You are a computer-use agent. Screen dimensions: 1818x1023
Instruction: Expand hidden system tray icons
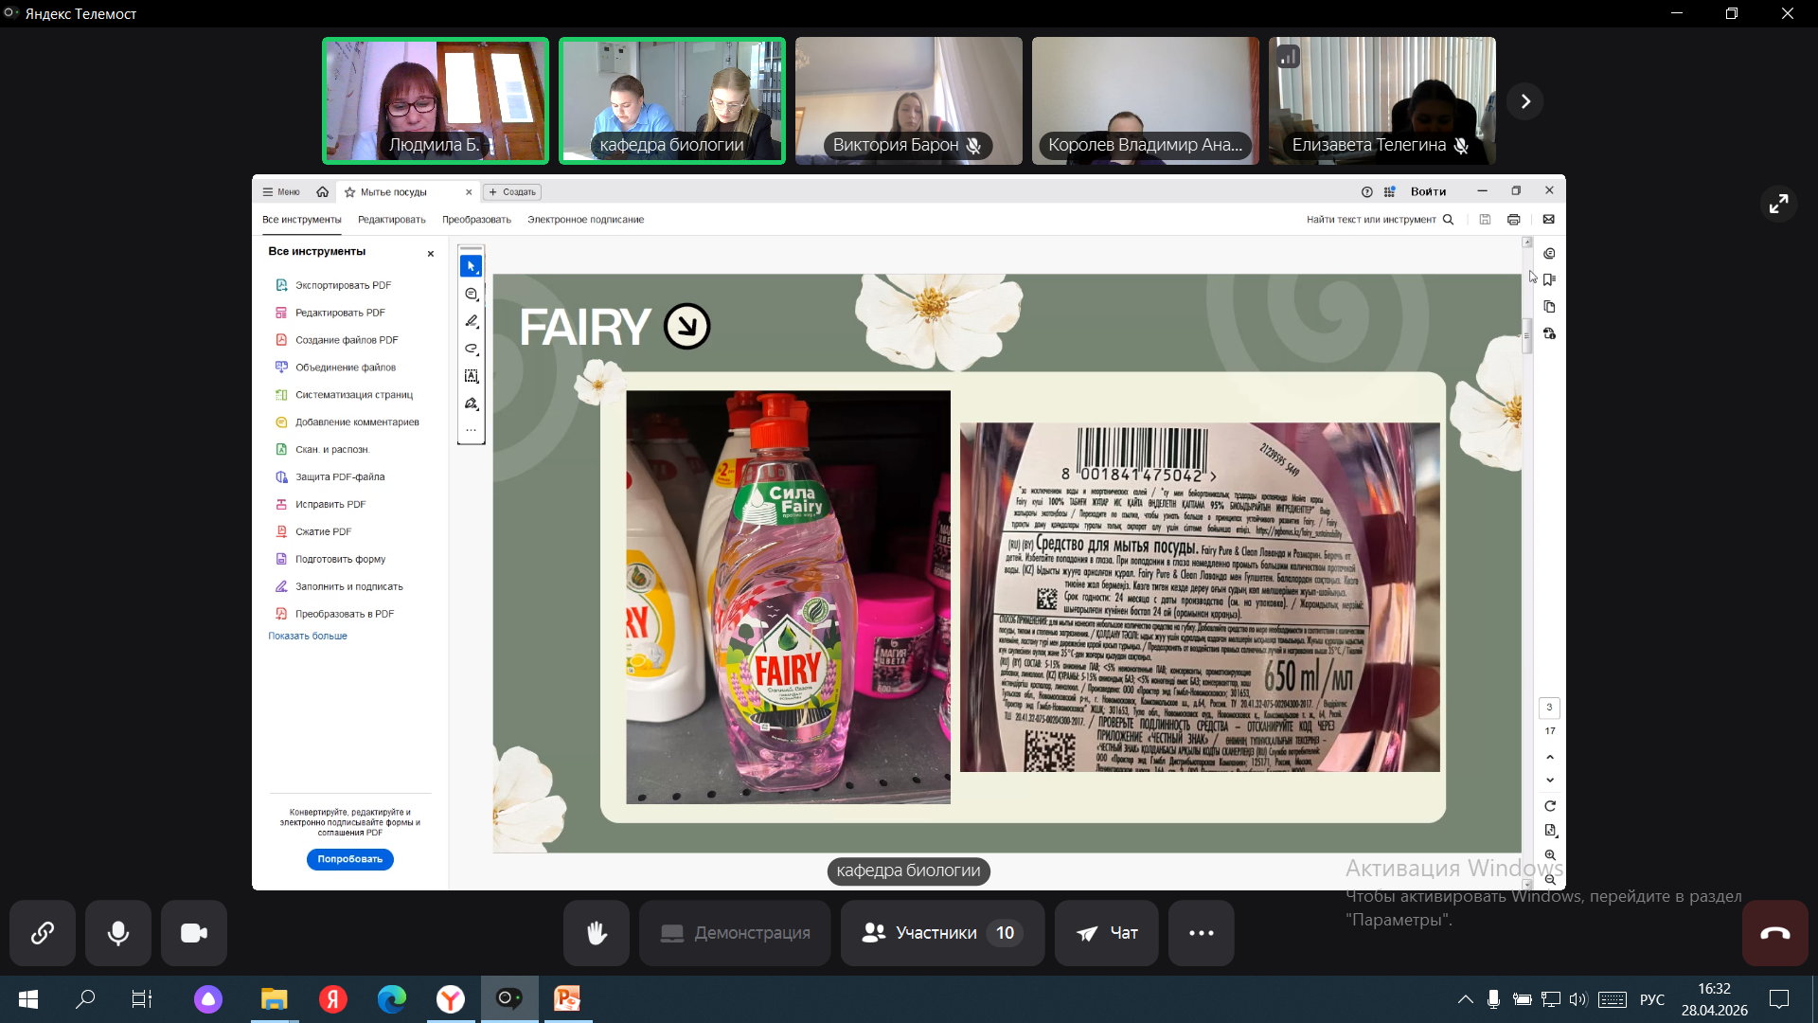[x=1465, y=999]
